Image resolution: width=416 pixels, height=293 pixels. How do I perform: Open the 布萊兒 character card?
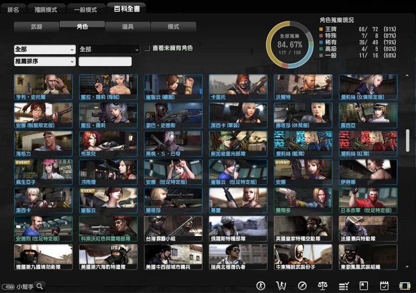pos(108,143)
